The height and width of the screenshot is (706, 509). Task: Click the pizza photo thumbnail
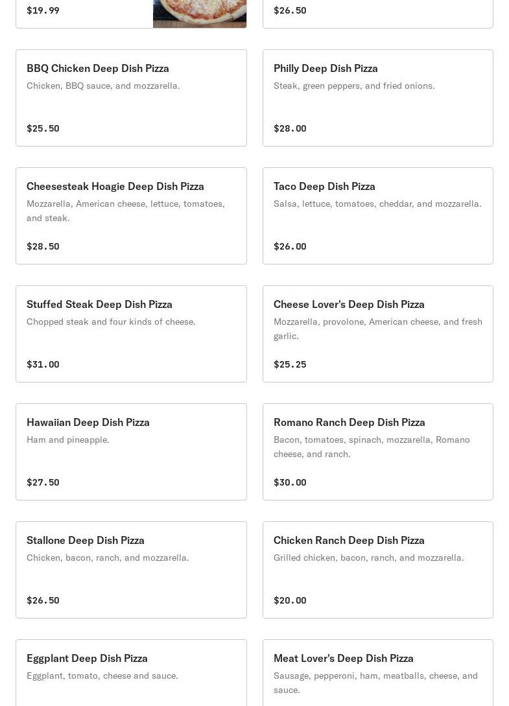pos(199,13)
